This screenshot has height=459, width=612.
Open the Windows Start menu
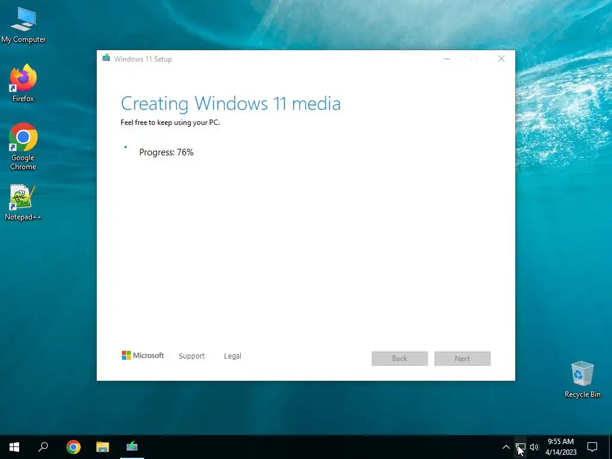point(14,447)
